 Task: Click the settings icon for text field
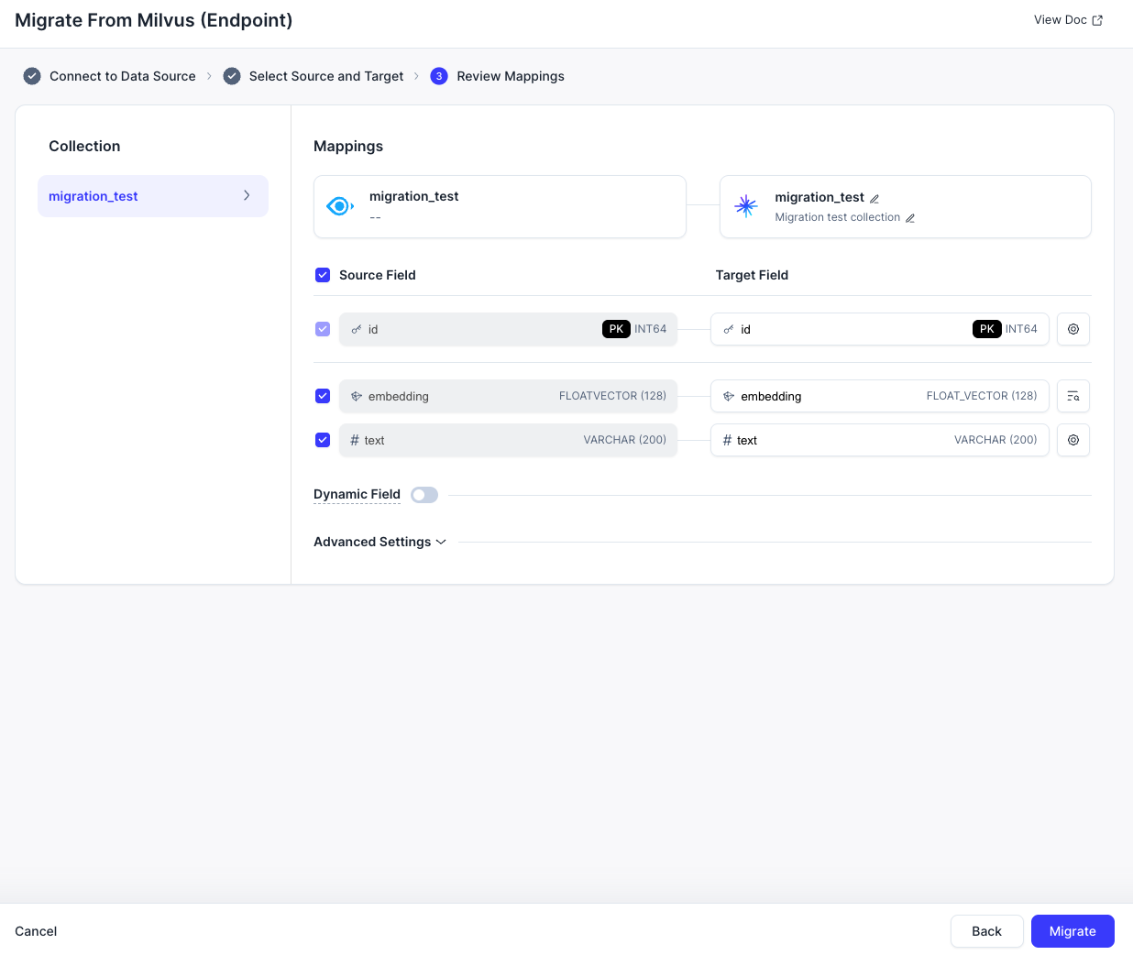coord(1072,440)
